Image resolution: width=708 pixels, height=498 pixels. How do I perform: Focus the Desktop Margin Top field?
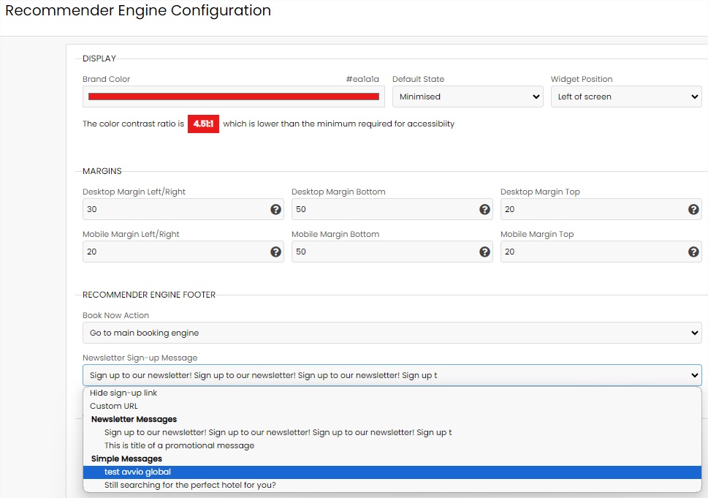[601, 209]
